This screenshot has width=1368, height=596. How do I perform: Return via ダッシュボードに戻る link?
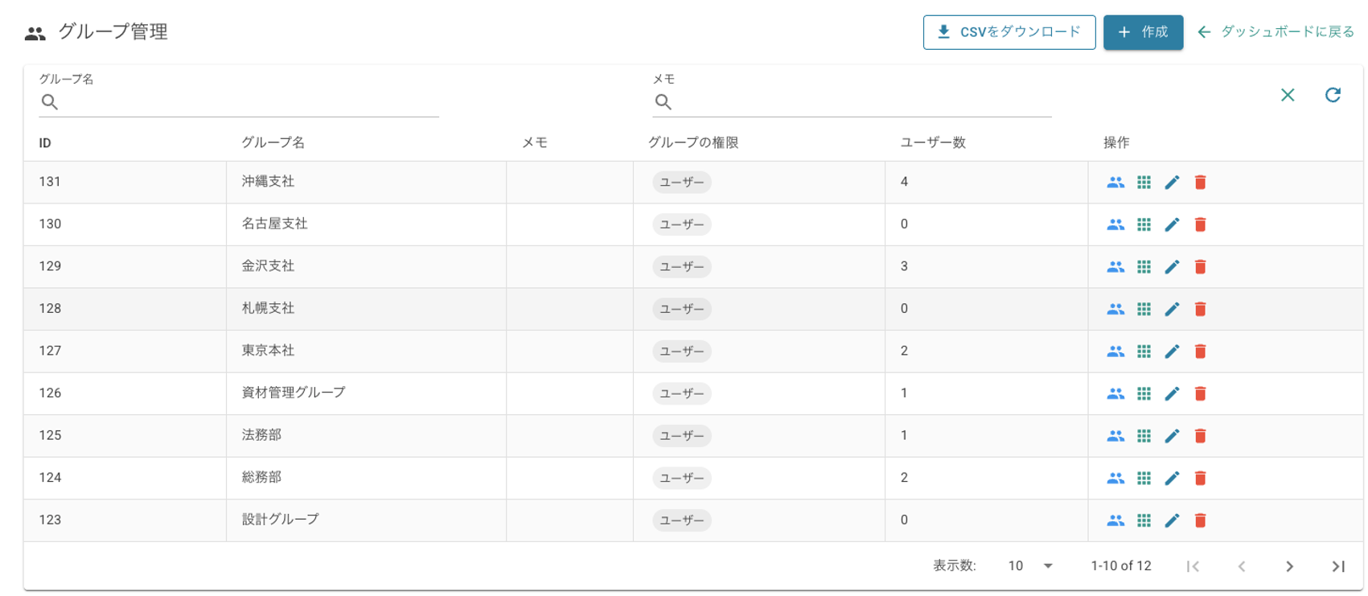(x=1276, y=32)
